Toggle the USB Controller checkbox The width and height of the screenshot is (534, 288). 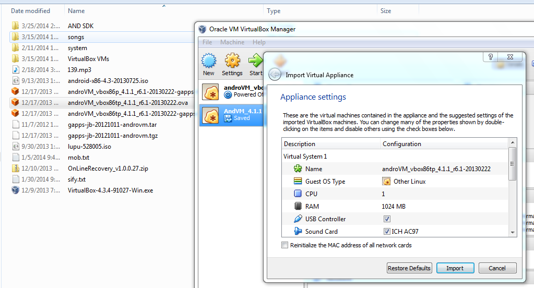click(387, 219)
